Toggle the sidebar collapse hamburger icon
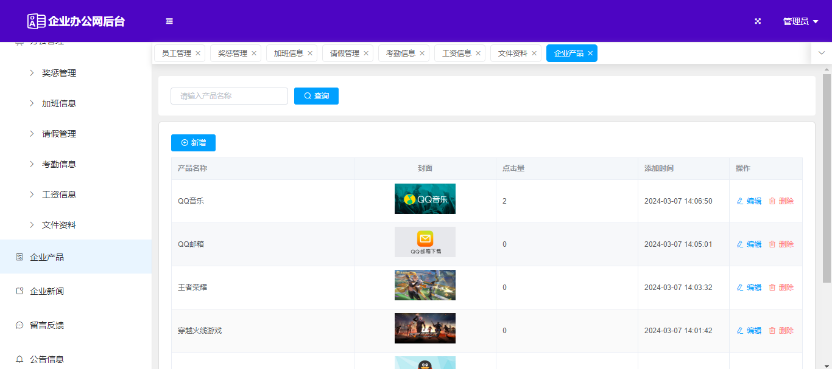The height and width of the screenshot is (369, 832). point(169,21)
